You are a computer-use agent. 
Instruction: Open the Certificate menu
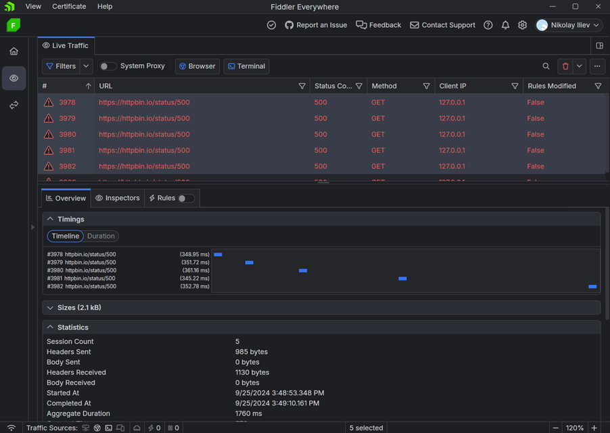click(x=69, y=7)
